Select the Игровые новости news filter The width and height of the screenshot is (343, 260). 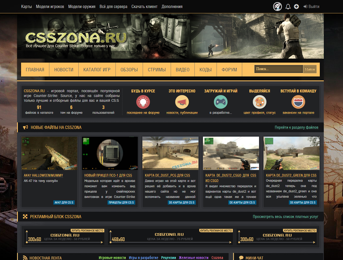click(112, 258)
